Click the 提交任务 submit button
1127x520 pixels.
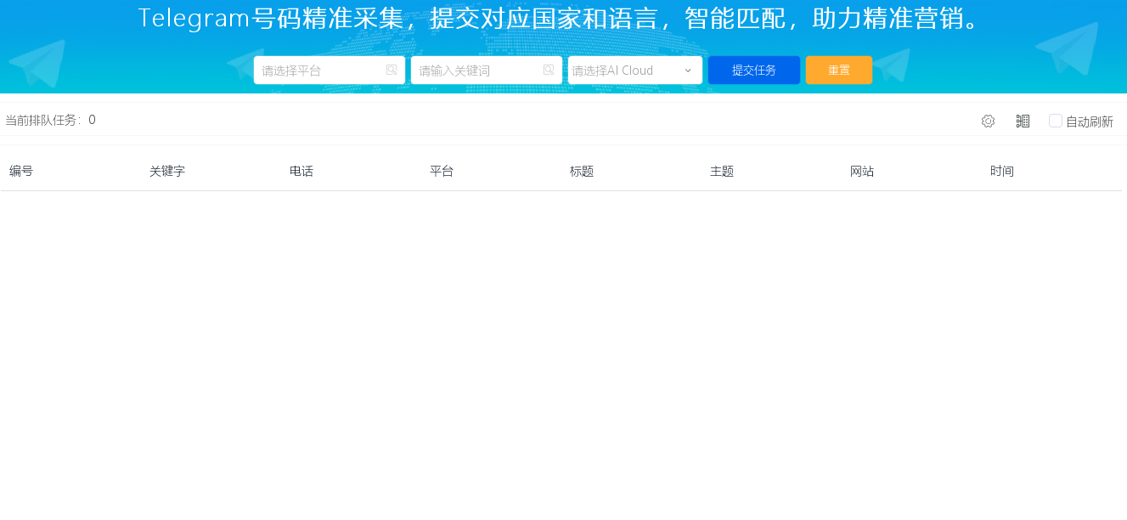pyautogui.click(x=754, y=71)
